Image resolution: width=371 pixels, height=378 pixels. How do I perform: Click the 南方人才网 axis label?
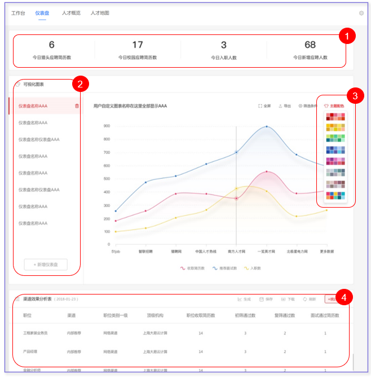tap(237, 252)
